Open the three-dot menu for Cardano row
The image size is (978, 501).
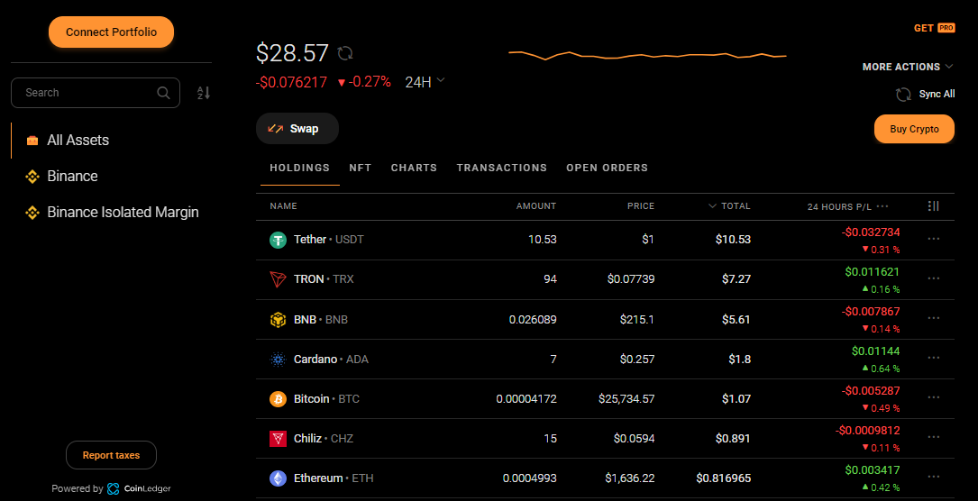click(x=934, y=358)
